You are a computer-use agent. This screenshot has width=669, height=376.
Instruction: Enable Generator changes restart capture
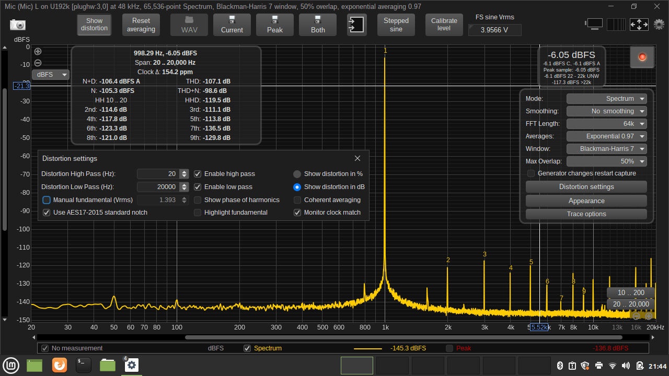pyautogui.click(x=531, y=173)
